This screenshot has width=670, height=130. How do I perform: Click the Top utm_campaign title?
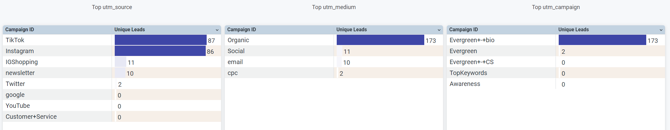click(556, 7)
